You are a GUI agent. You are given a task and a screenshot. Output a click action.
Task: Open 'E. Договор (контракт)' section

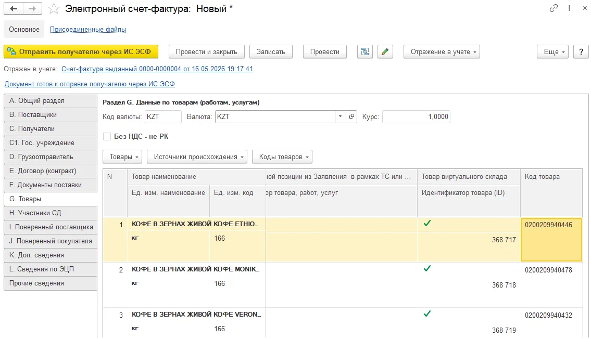click(x=51, y=171)
